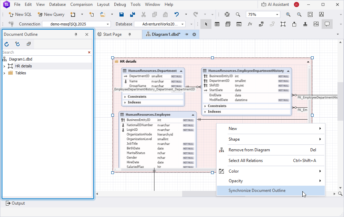Viewport: 344px width, 217px height.
Task: Click the New Table diagram icon
Action: point(217,24)
